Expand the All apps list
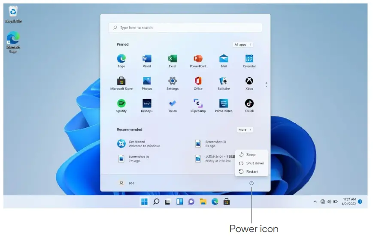373x238 pixels. coord(243,45)
